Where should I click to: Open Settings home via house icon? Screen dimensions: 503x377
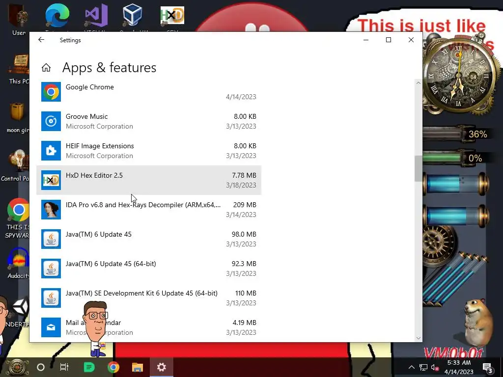[46, 68]
